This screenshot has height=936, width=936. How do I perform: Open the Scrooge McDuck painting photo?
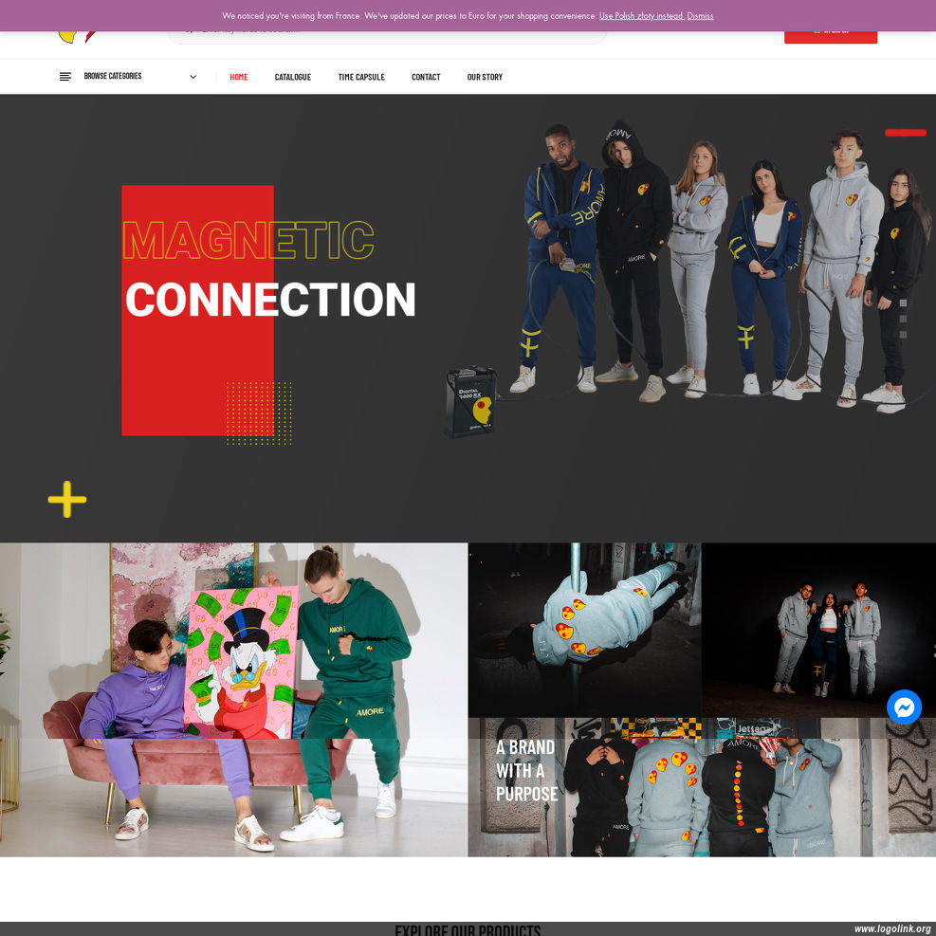234,700
